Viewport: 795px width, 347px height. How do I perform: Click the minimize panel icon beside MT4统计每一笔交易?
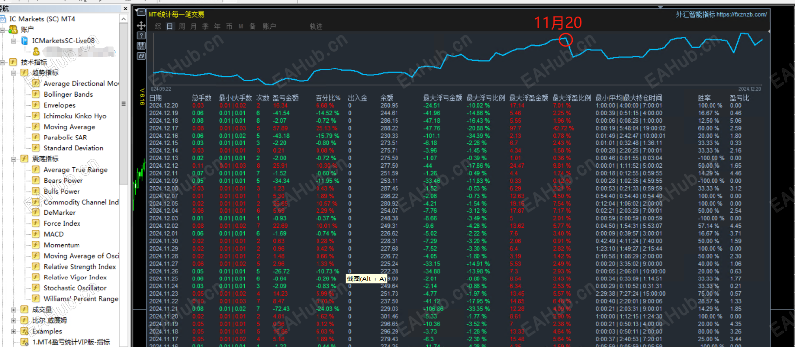tap(141, 13)
